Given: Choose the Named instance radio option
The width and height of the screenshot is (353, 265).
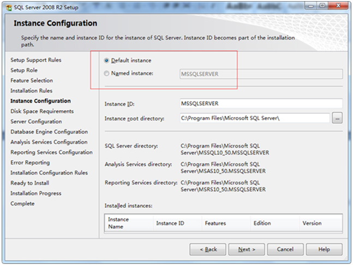Looking at the screenshot, I should [x=106, y=74].
